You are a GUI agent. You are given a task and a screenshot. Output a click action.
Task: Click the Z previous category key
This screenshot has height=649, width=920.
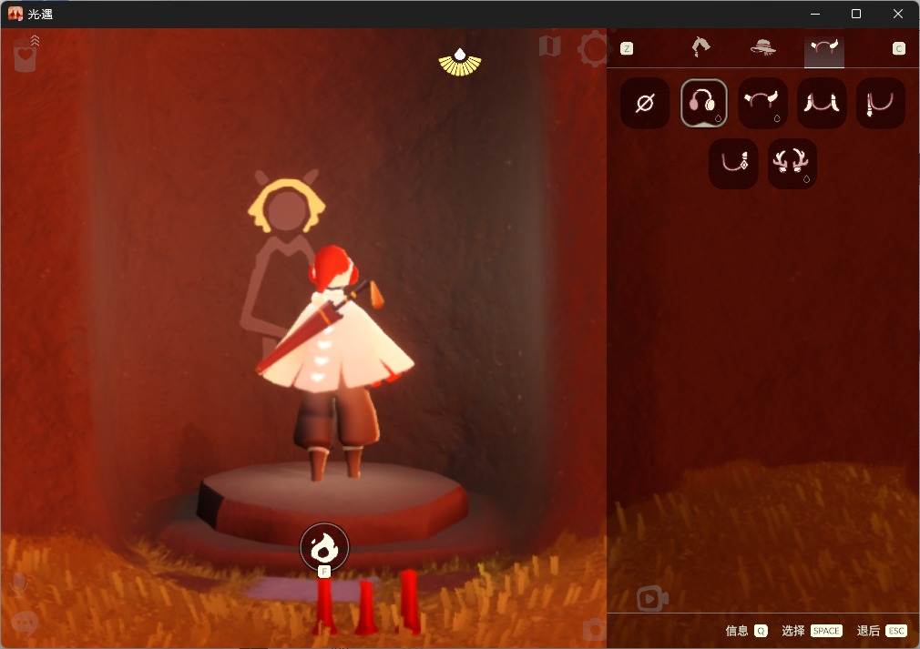coord(627,48)
